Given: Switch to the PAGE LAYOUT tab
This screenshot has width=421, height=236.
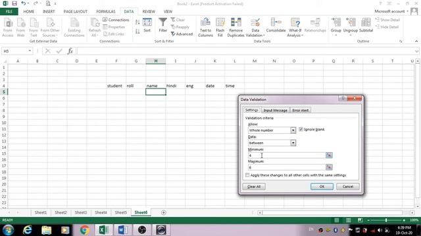Looking at the screenshot, I should tap(76, 12).
